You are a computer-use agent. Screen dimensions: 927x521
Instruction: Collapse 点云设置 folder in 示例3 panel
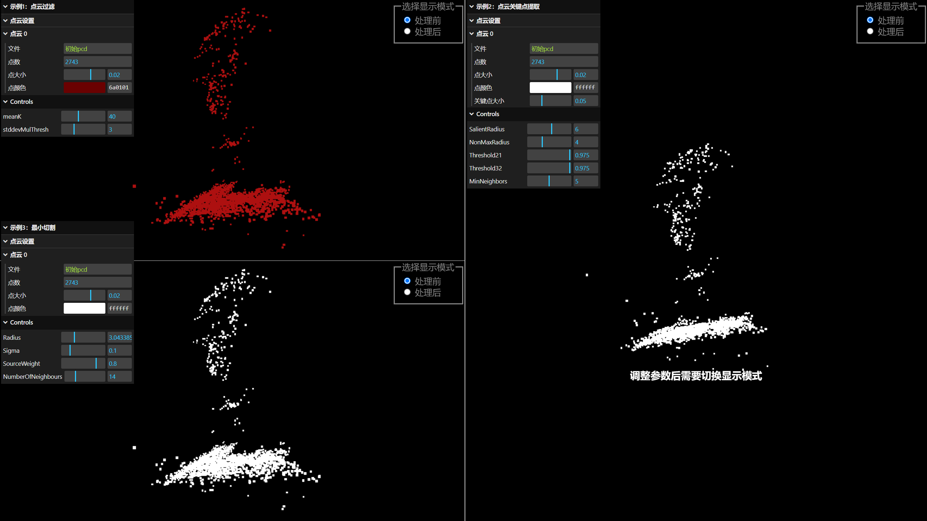5,241
